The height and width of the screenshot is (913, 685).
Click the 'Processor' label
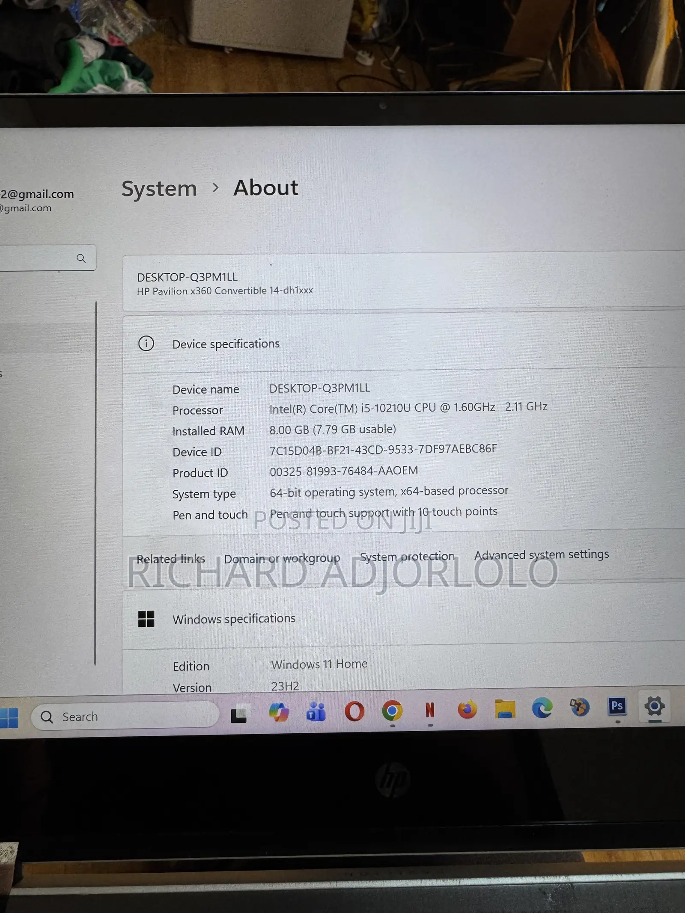[197, 411]
